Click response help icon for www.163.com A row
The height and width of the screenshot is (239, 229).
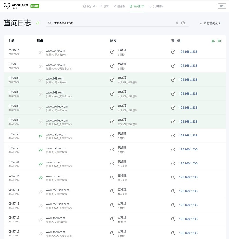click(x=112, y=80)
